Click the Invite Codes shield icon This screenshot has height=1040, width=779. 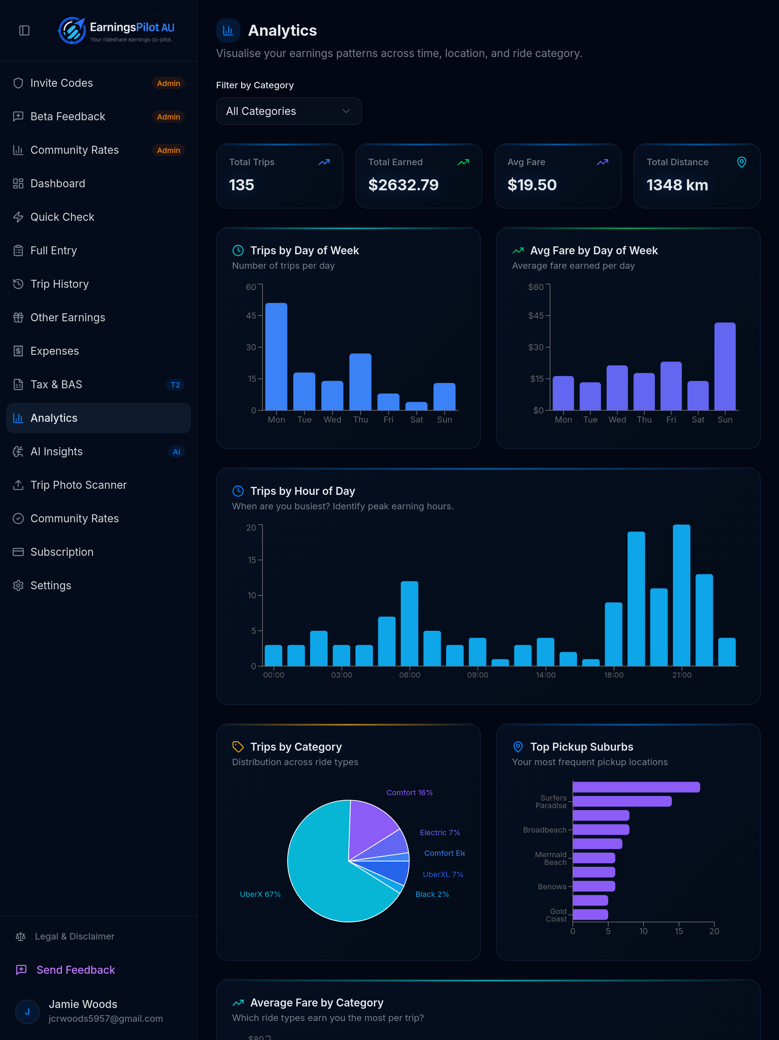pos(18,83)
